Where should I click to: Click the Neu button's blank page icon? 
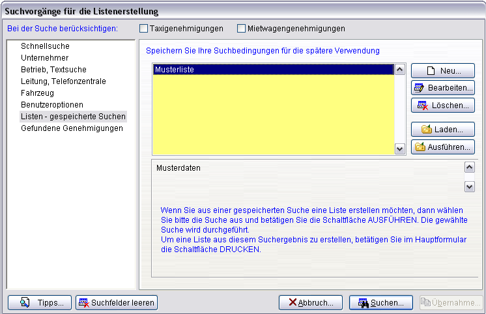click(431, 71)
